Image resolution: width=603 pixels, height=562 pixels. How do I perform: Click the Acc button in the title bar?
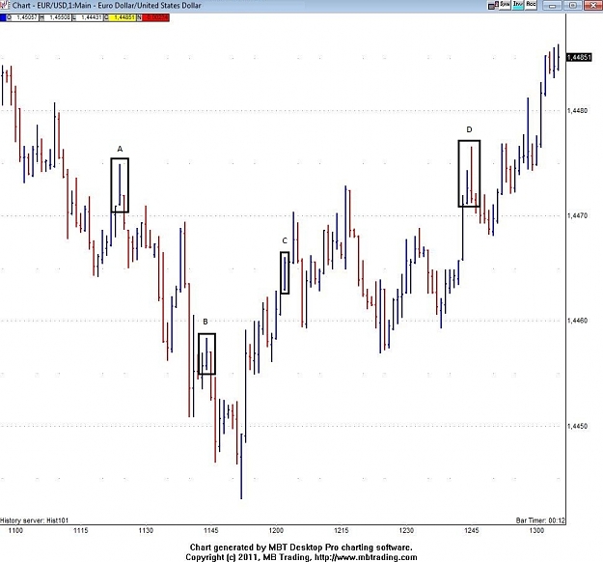point(531,4)
